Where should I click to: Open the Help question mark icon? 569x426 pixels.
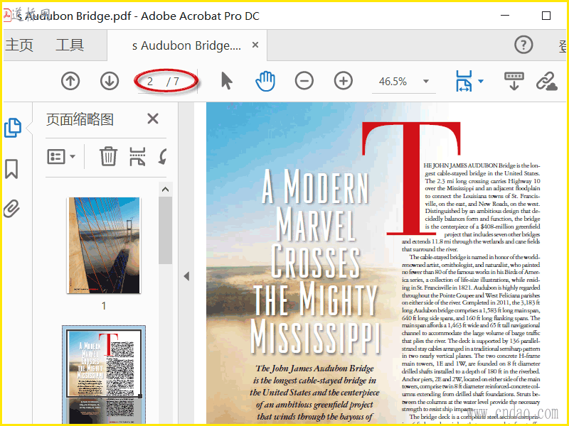point(523,45)
